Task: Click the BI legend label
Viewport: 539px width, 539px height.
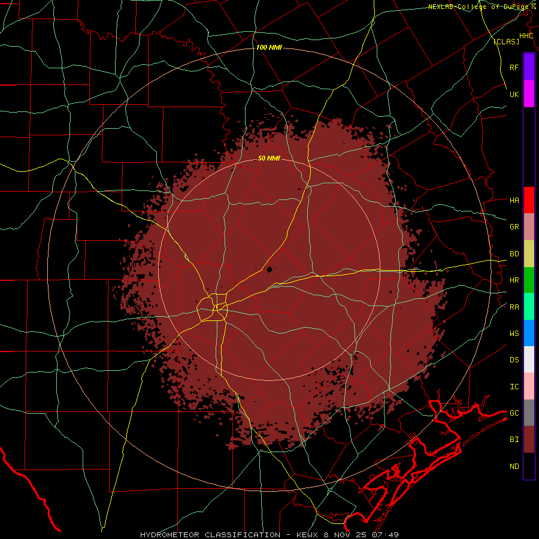Action: pos(514,440)
